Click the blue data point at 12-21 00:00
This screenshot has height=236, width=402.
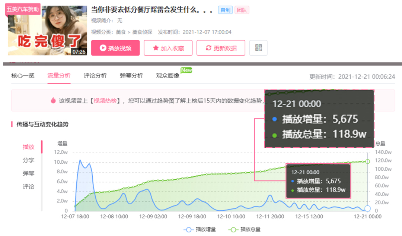coord(368,208)
